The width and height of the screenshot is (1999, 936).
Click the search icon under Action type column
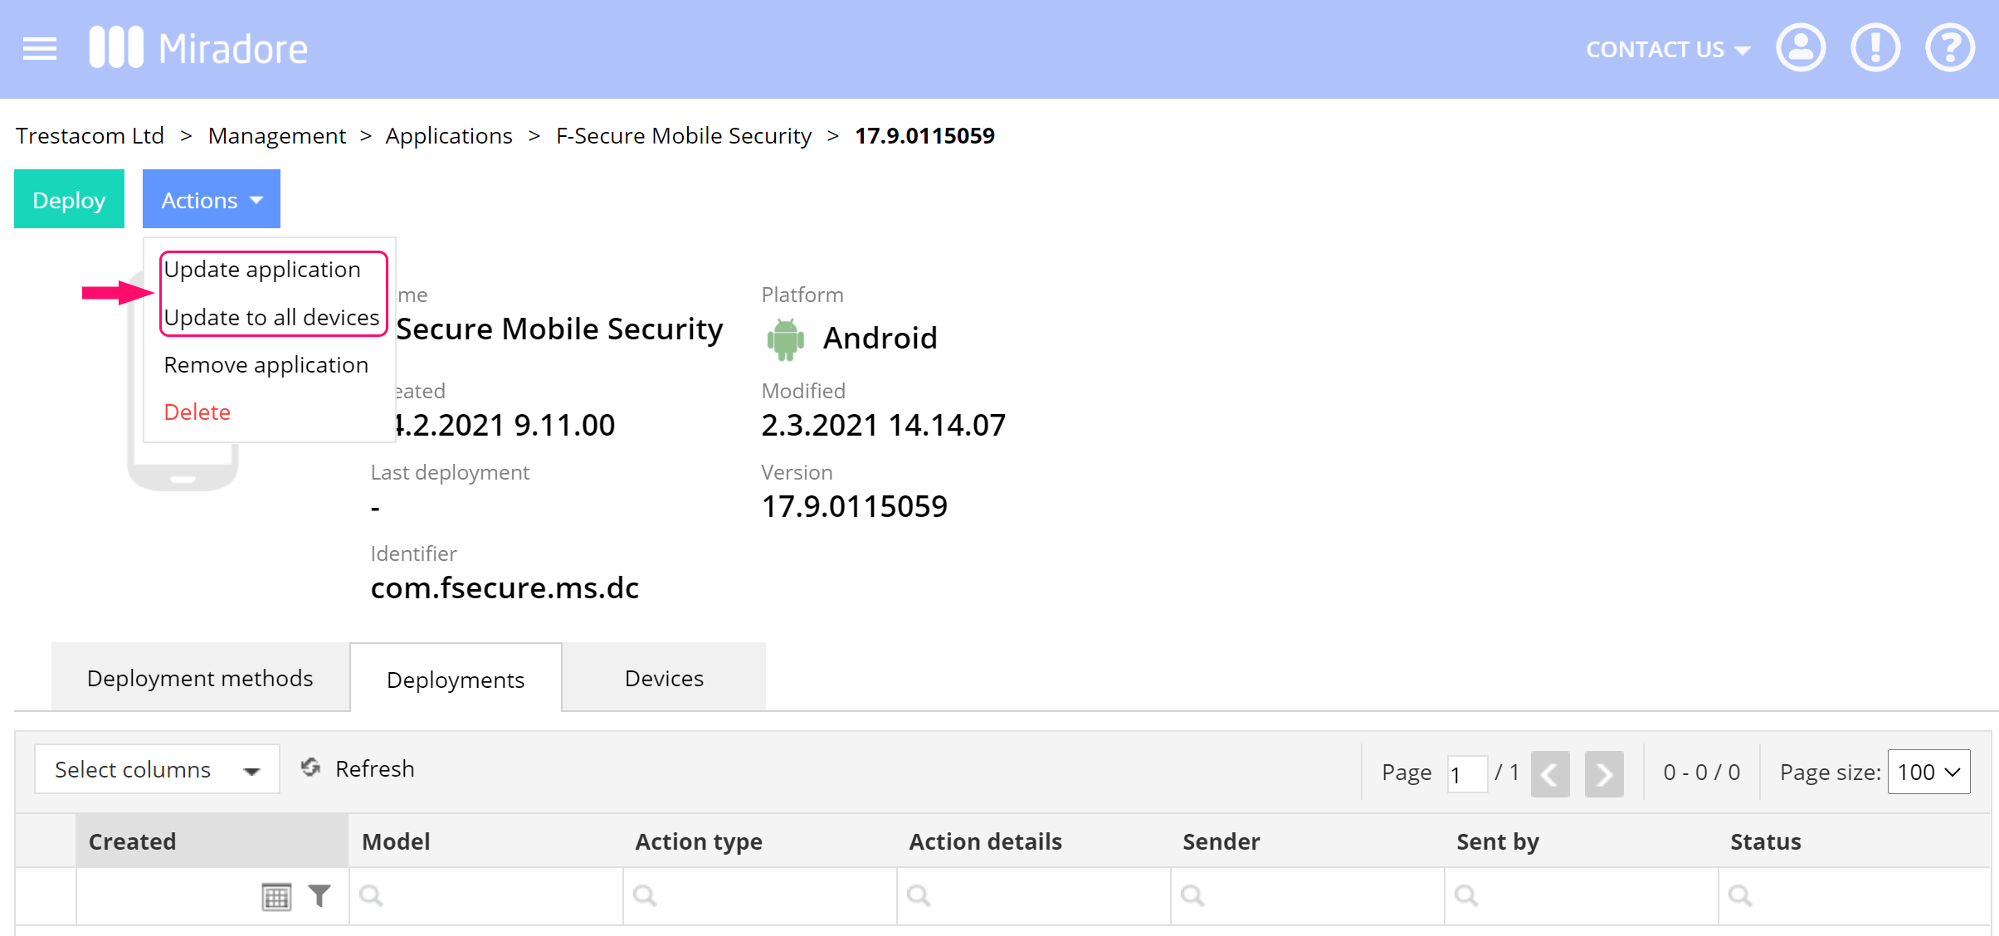click(645, 895)
